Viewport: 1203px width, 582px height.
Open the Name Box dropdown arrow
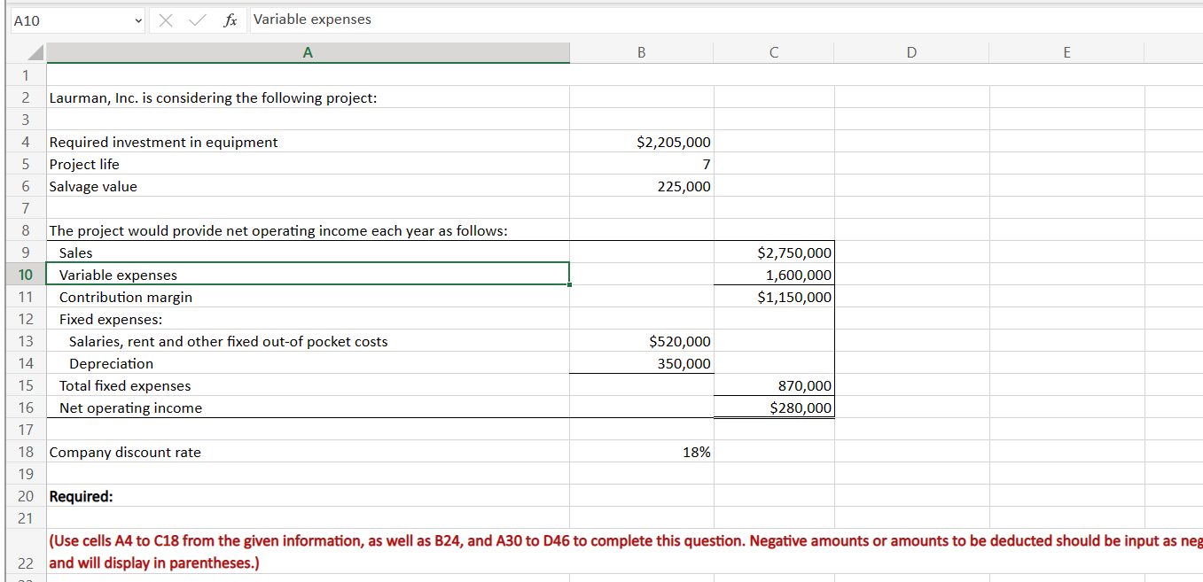point(137,19)
